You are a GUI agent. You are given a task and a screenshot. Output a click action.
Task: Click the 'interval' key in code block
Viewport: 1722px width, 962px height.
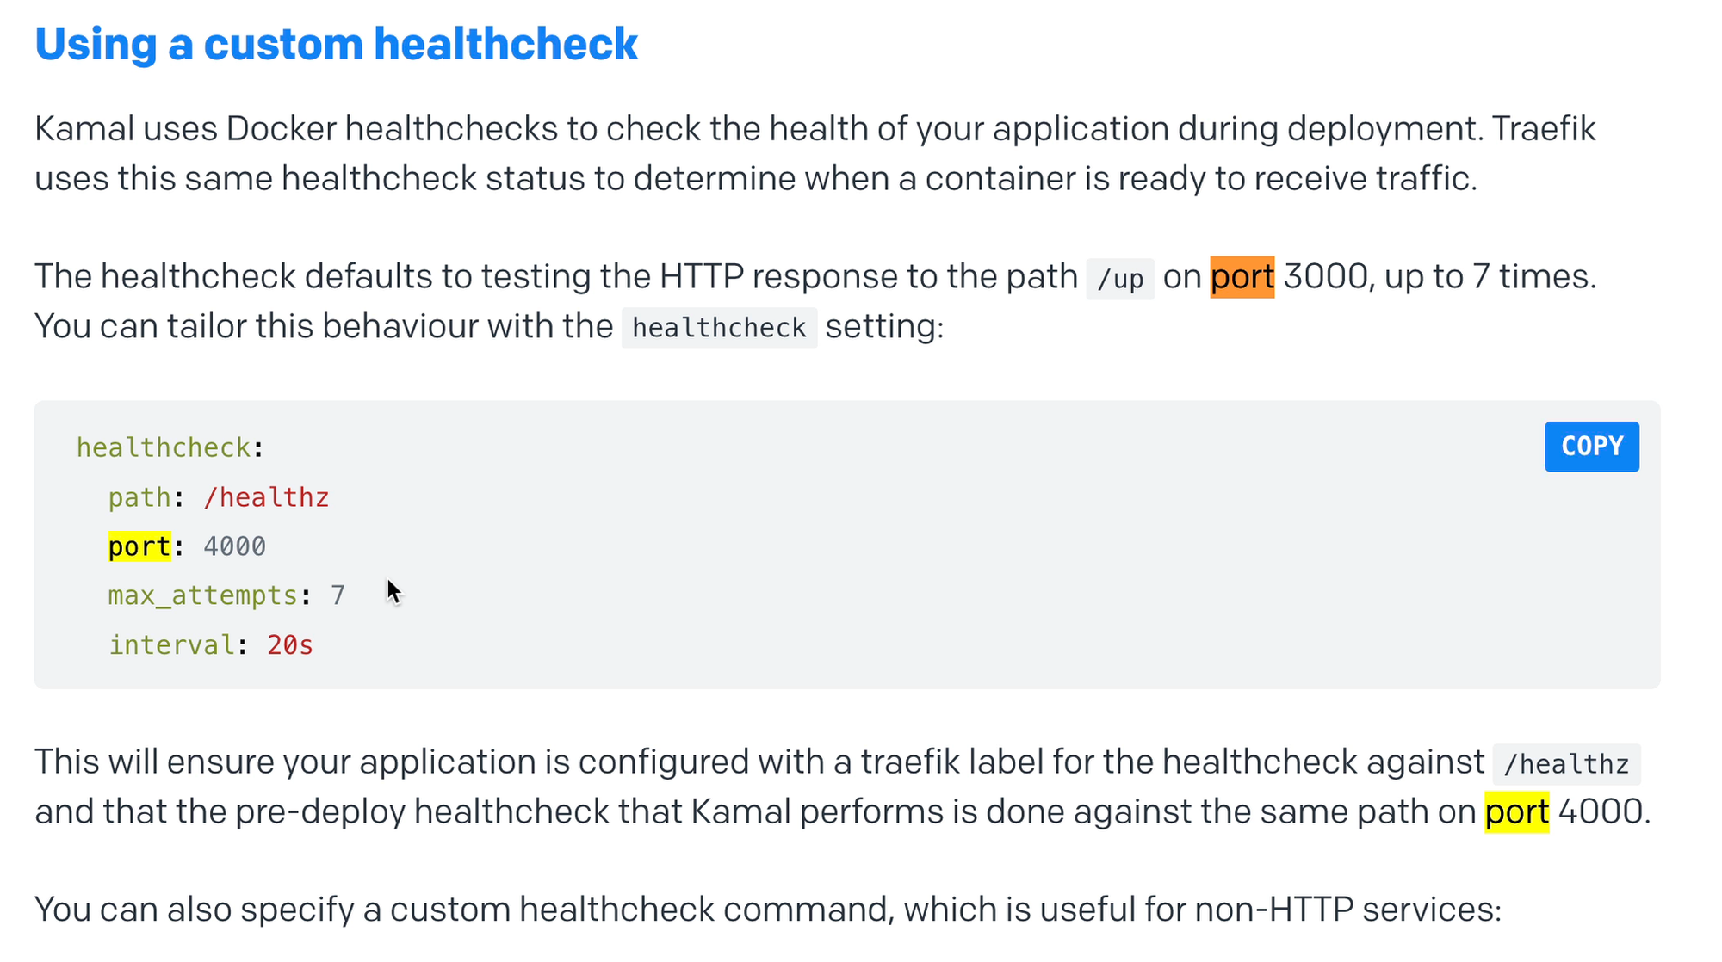[x=171, y=644]
